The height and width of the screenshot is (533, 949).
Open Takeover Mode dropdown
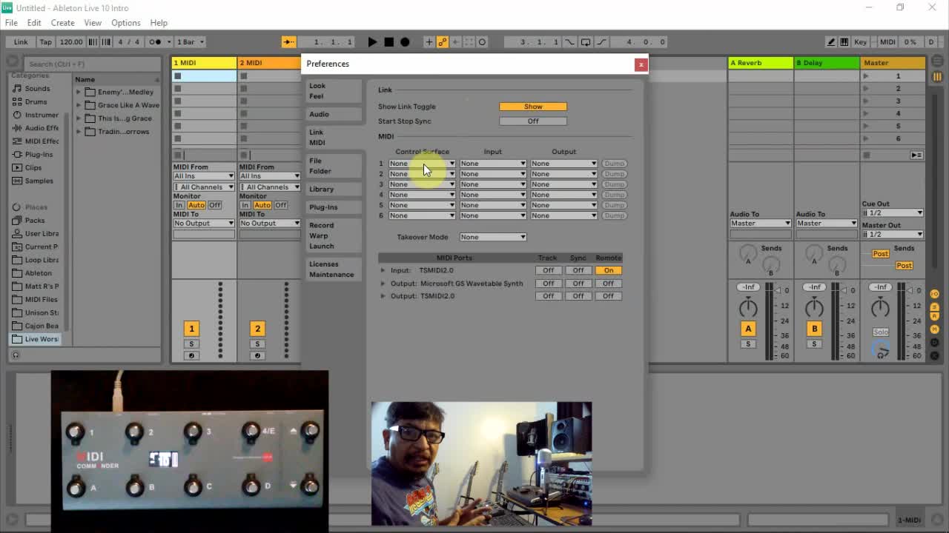[493, 237]
